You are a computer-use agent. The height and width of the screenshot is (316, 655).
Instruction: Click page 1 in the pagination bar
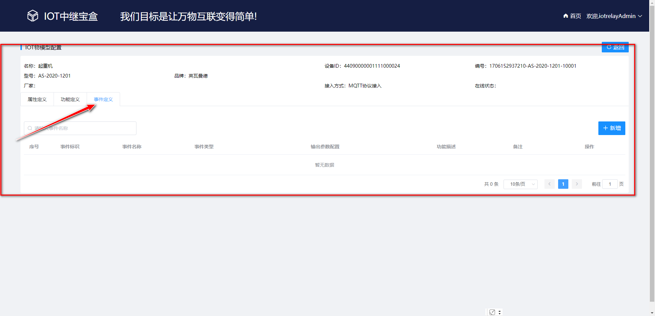click(x=563, y=184)
